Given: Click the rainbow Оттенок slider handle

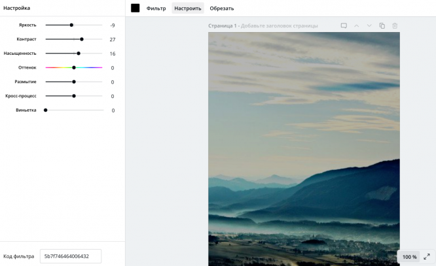Looking at the screenshot, I should [74, 67].
